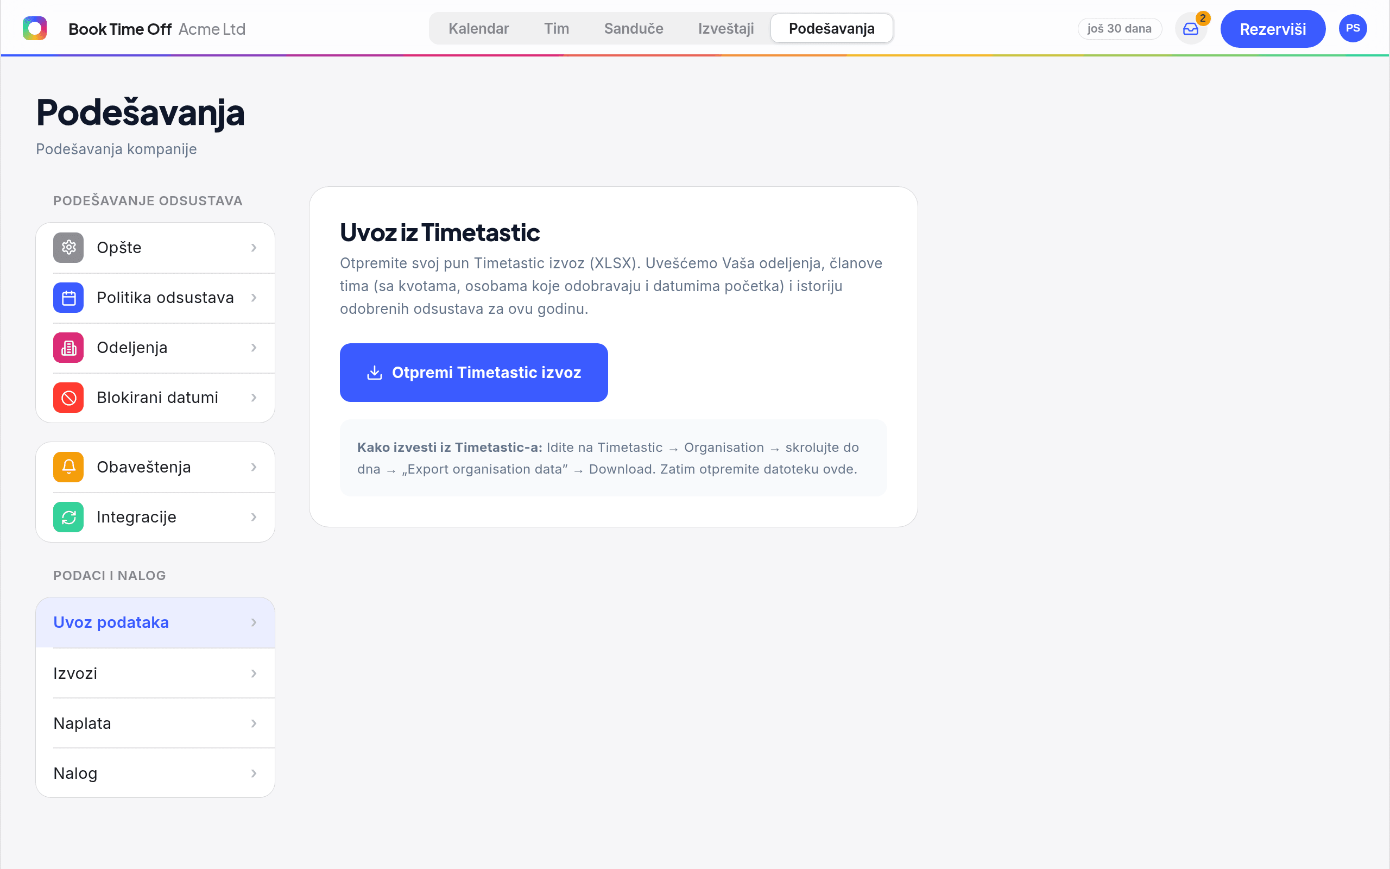Screen dimensions: 1390x869
Task: Click Otpremi Timetastic izvoz button
Action: (474, 373)
